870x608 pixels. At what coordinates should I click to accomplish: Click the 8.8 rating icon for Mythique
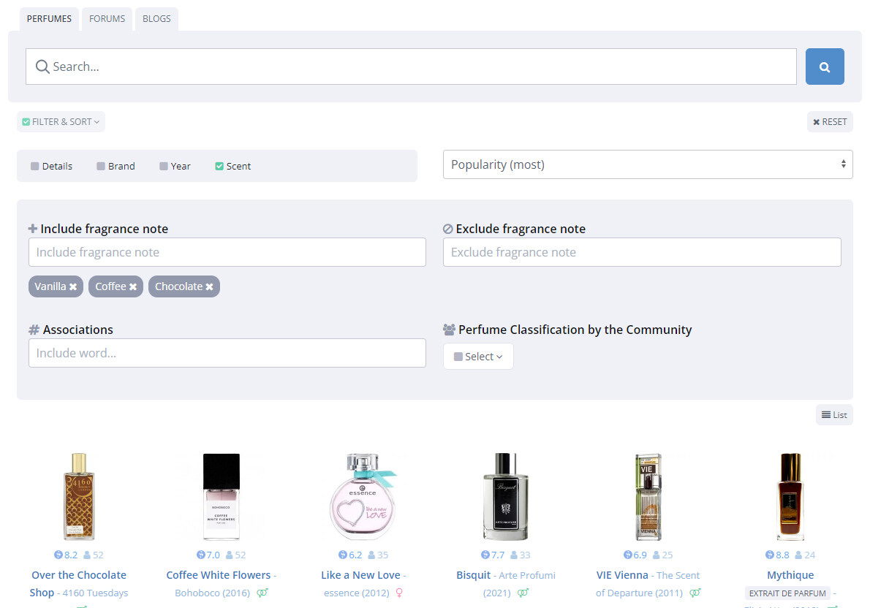point(770,555)
